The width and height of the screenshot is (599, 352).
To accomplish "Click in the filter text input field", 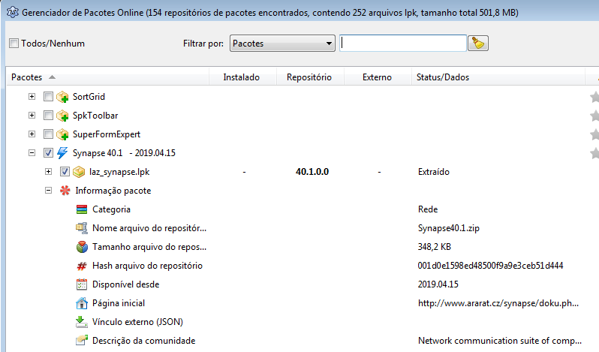I will click(403, 43).
